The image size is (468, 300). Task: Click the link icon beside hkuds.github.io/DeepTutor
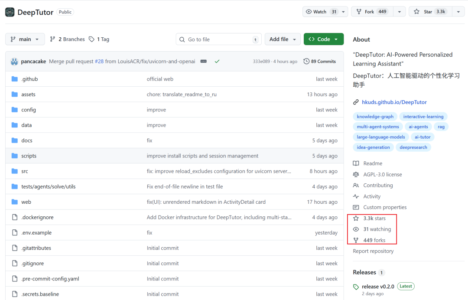(356, 102)
